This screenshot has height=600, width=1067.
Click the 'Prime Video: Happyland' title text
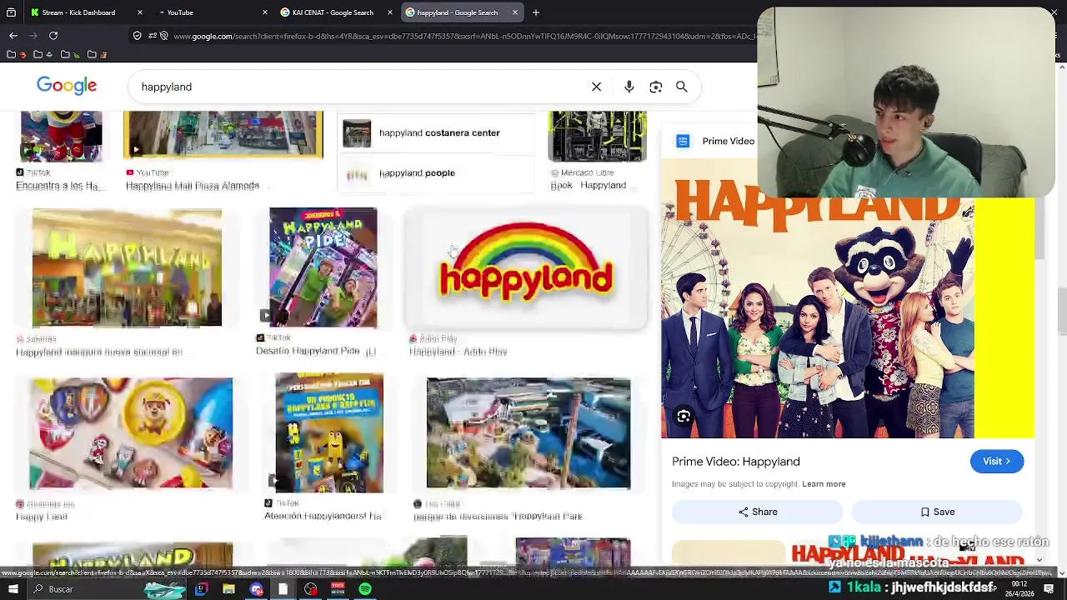[x=736, y=461]
